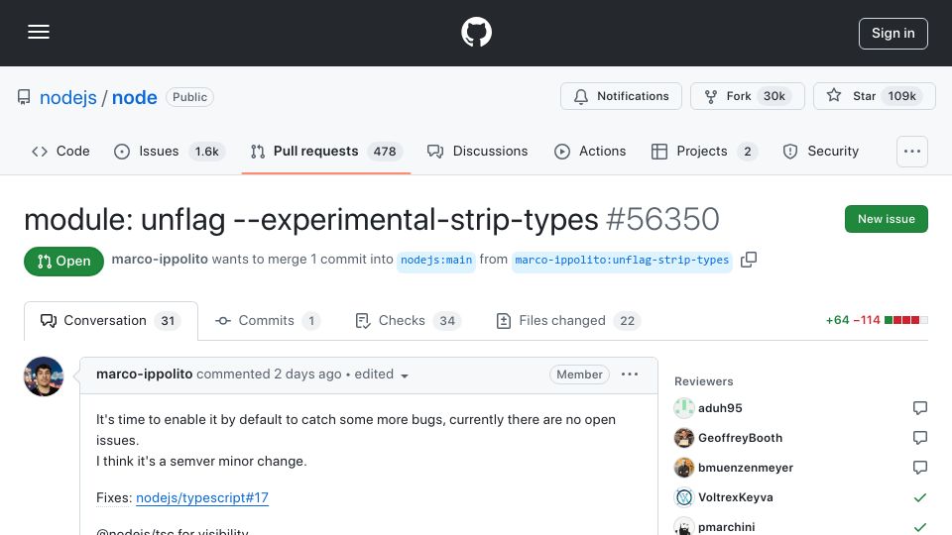Click the Member badge on the comment
The image size is (952, 535).
click(x=579, y=374)
